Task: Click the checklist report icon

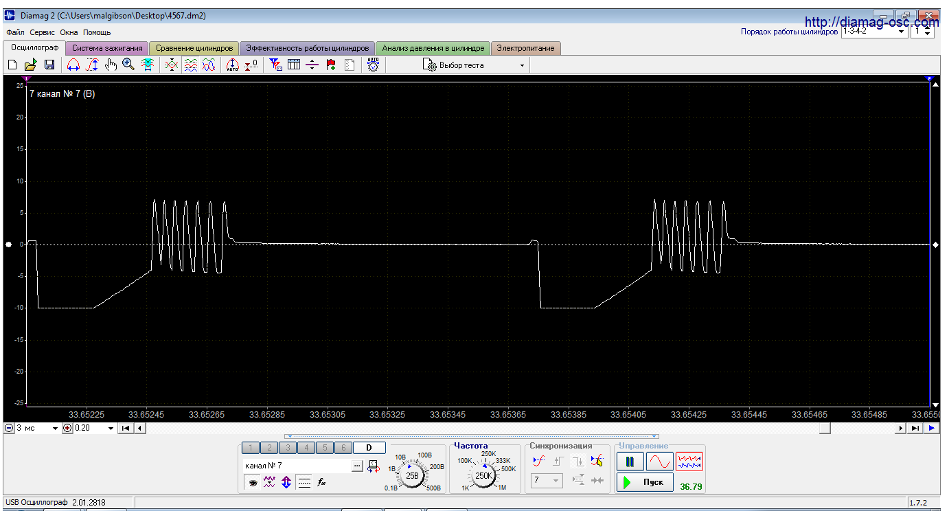Action: (x=350, y=65)
